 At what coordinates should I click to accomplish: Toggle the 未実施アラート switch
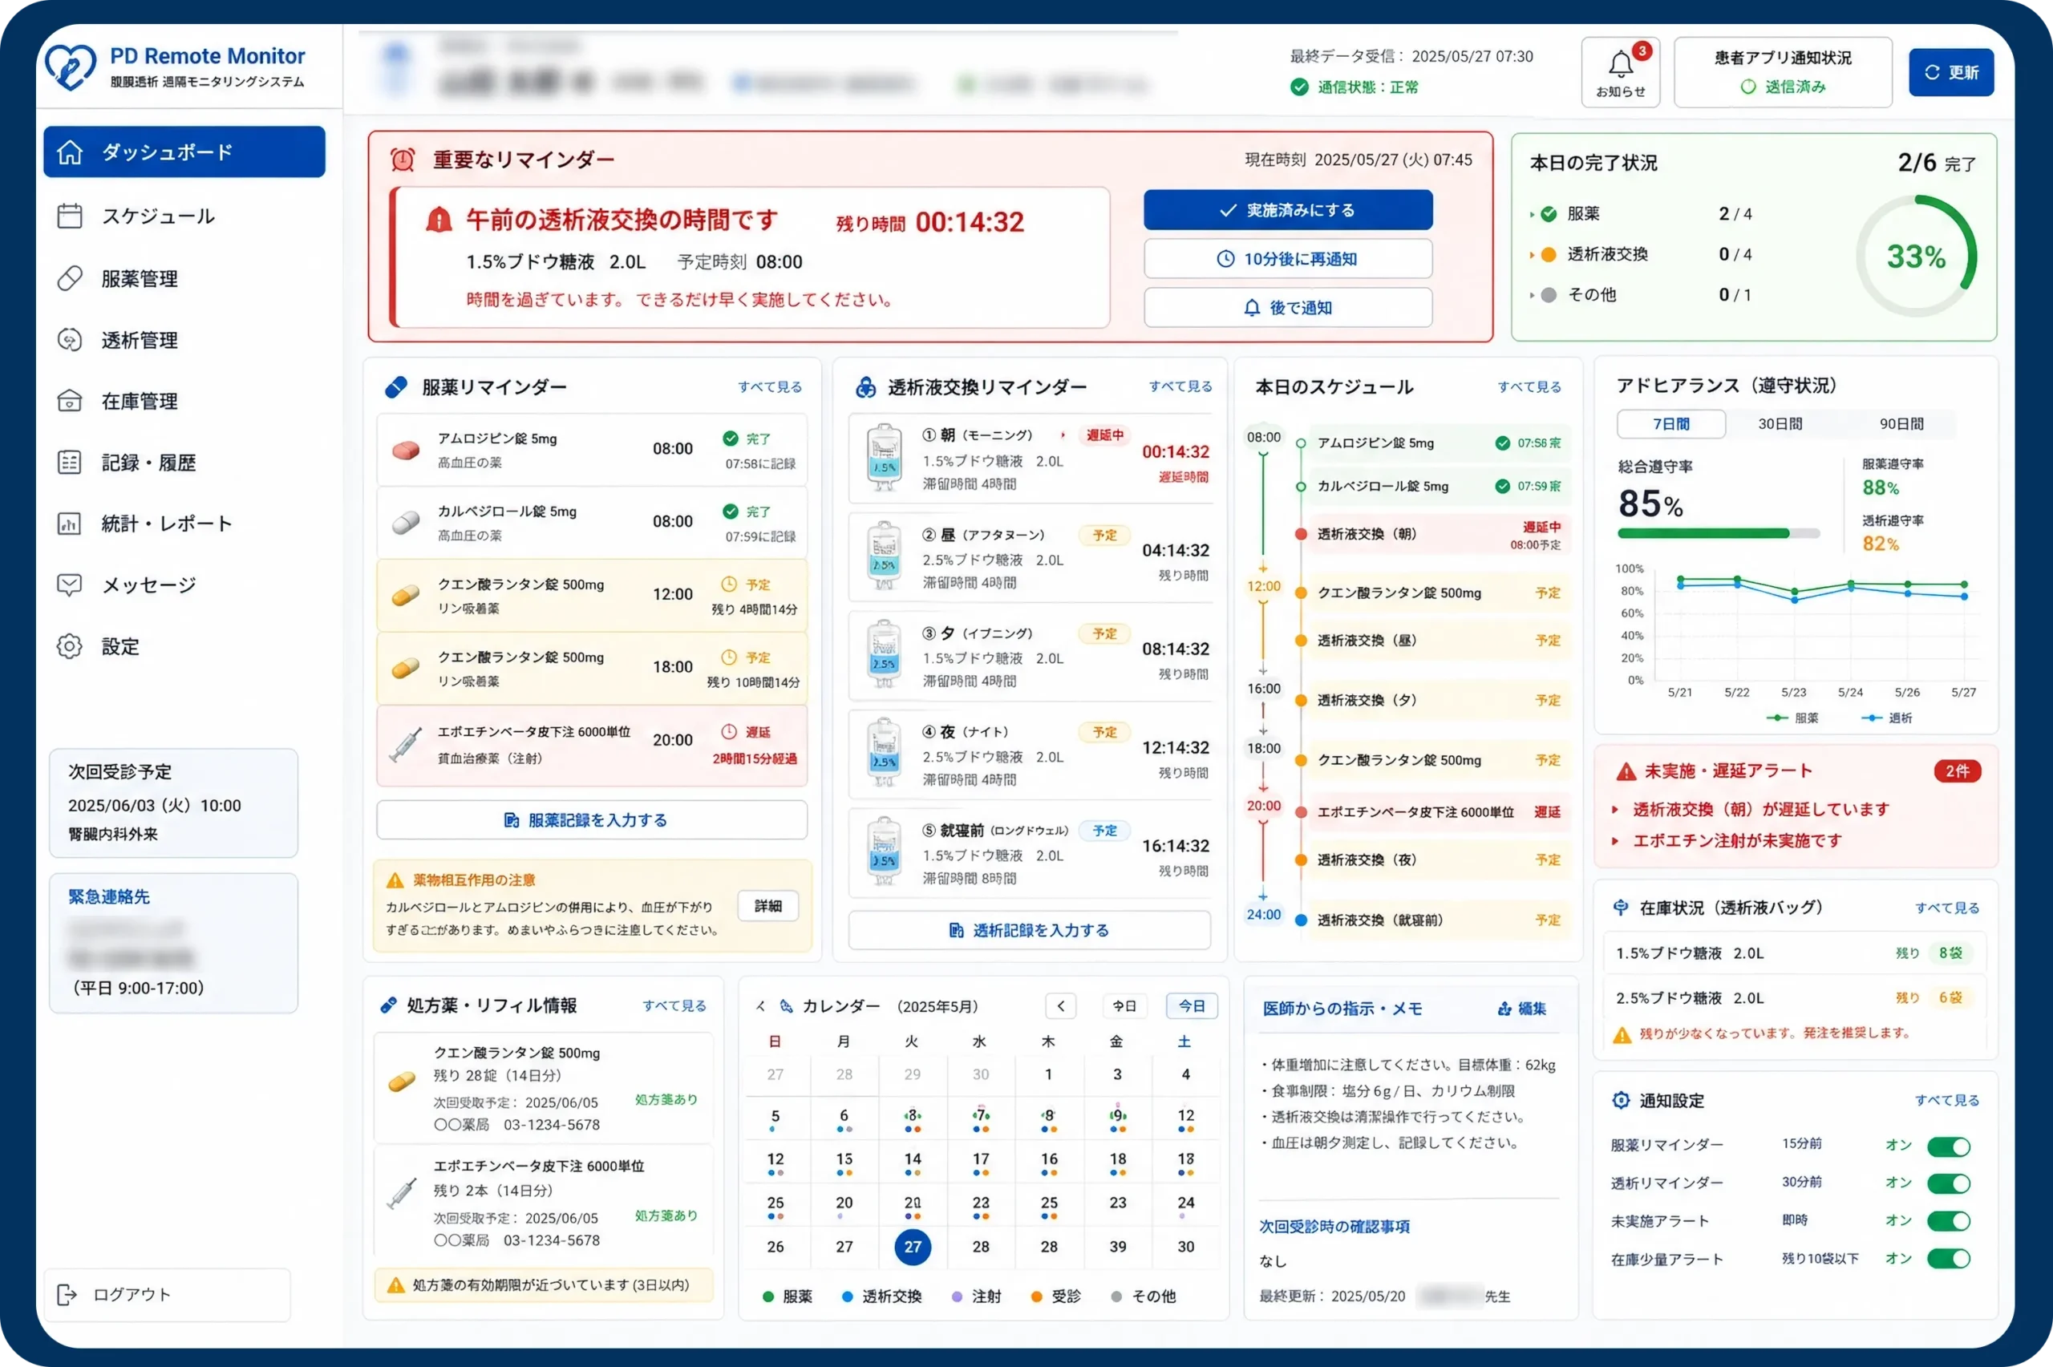[x=1949, y=1221]
